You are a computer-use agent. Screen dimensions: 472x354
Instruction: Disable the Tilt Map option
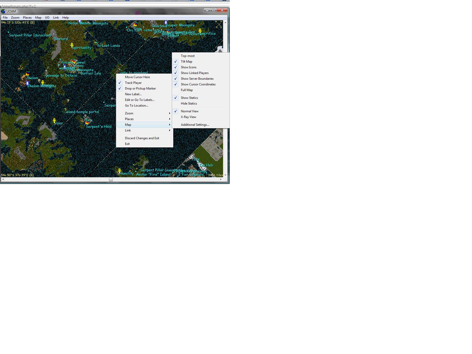click(x=186, y=62)
